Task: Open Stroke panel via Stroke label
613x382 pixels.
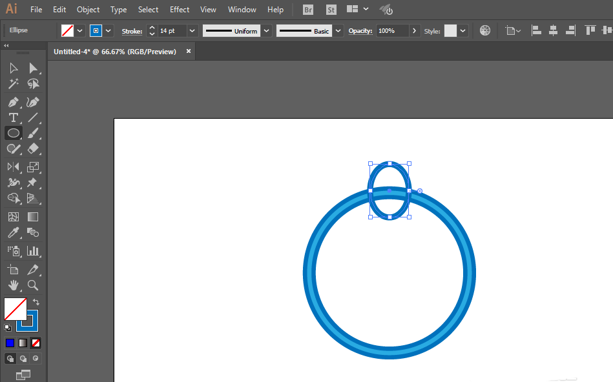Action: (x=132, y=31)
